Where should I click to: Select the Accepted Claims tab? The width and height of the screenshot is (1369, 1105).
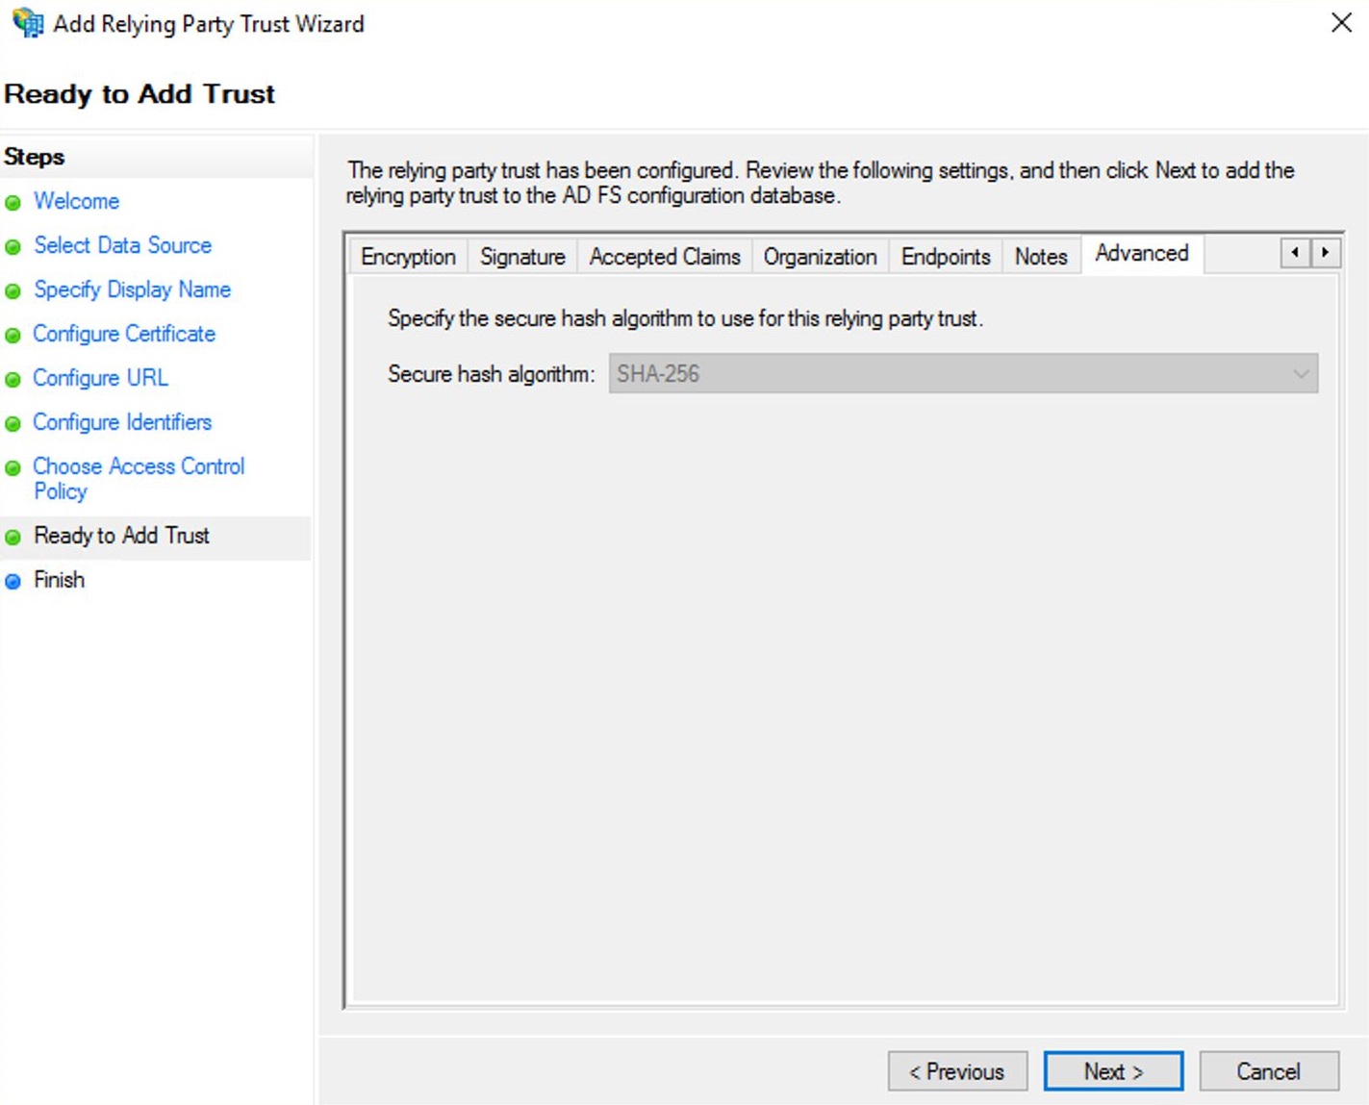point(665,257)
